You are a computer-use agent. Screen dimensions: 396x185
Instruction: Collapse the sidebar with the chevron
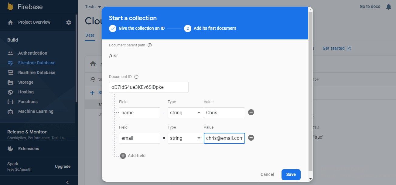tap(67, 182)
